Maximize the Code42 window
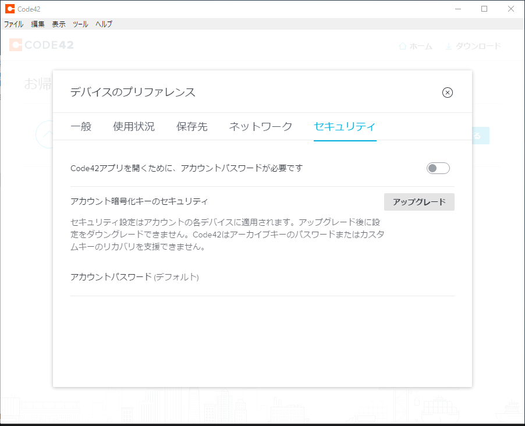This screenshot has height=426, width=525. (x=484, y=9)
